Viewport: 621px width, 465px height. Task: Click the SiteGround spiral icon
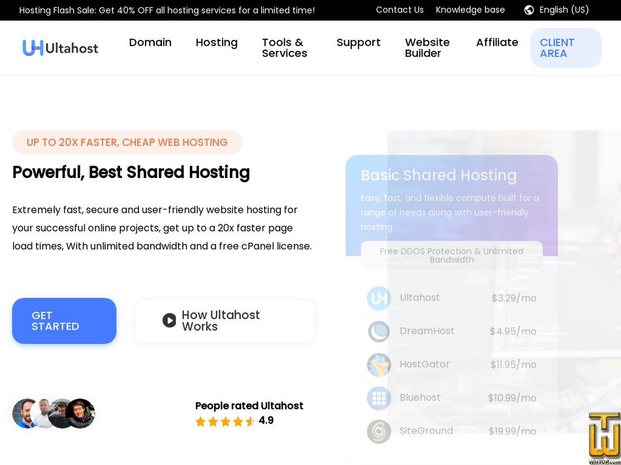click(379, 431)
